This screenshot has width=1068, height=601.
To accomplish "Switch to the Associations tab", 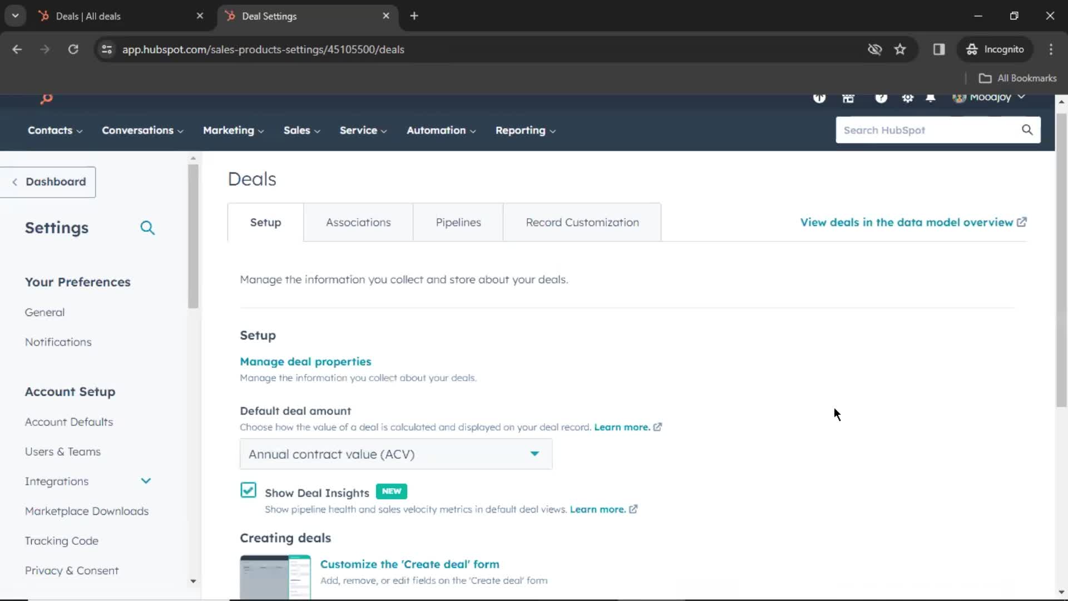I will point(358,222).
